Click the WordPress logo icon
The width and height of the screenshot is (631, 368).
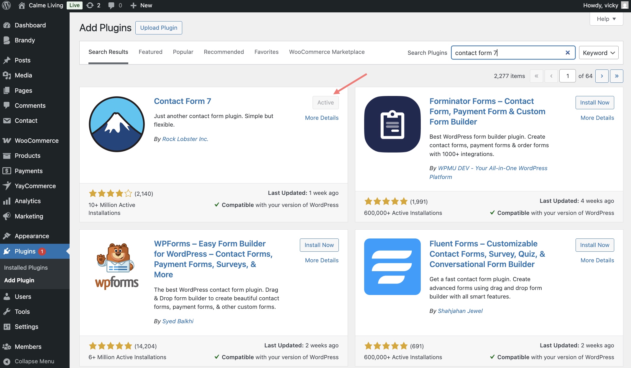6,5
